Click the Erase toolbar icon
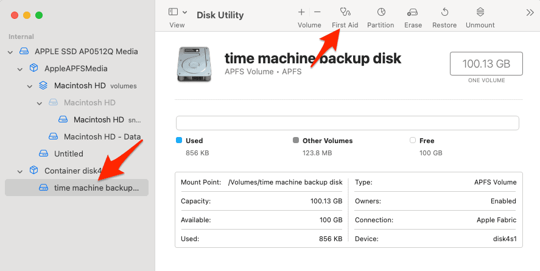This screenshot has width=540, height=271. 413,12
